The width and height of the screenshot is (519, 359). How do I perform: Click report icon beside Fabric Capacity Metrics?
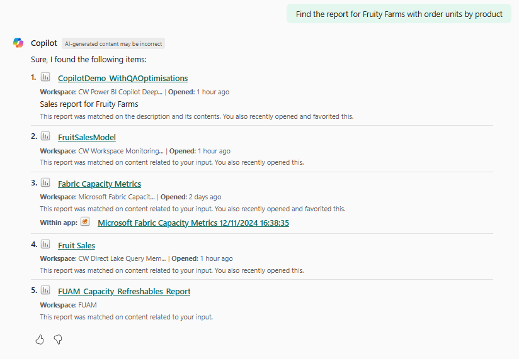(x=45, y=182)
